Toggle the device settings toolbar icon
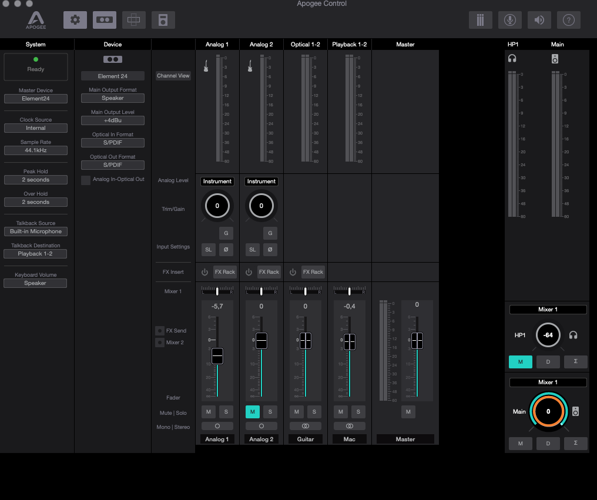 click(105, 20)
